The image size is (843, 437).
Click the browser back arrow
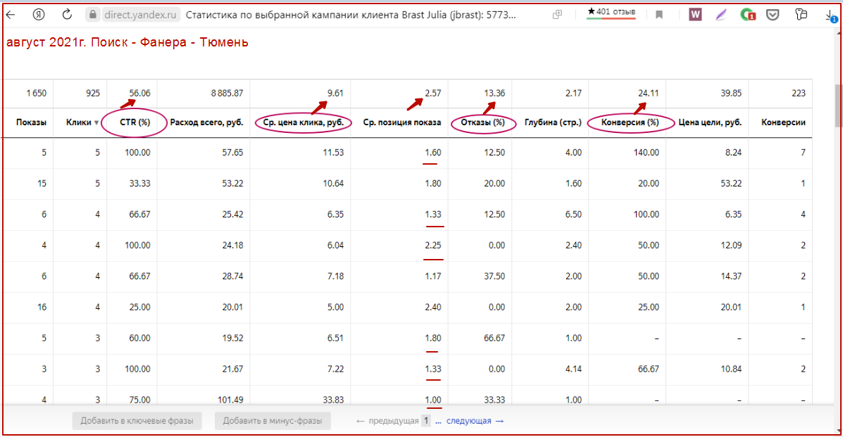pos(11,14)
